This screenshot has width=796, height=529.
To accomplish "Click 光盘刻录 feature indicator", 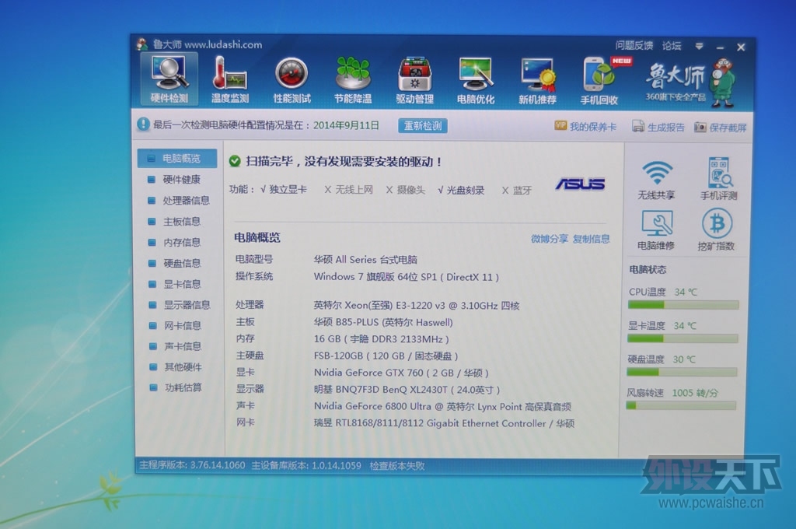I will click(x=461, y=190).
